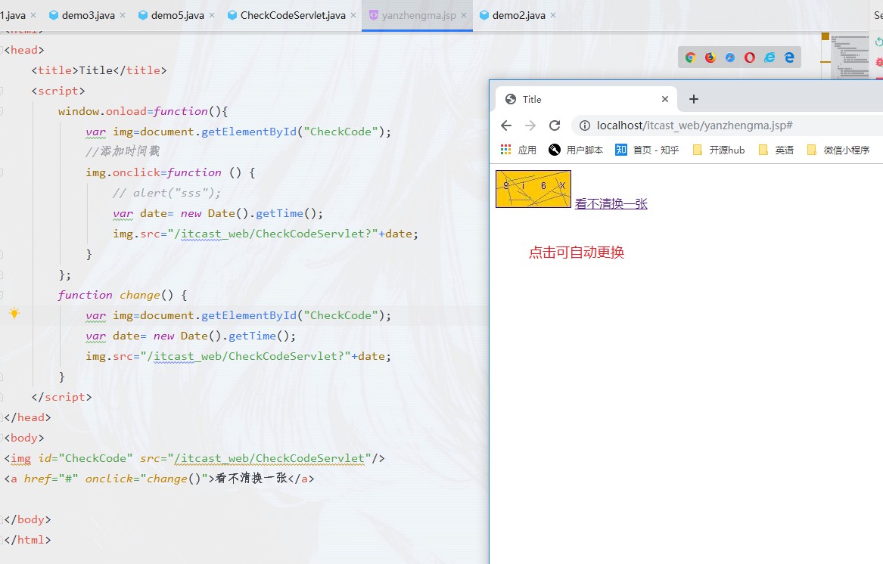Close the demo3.java editor tab

pos(123,15)
